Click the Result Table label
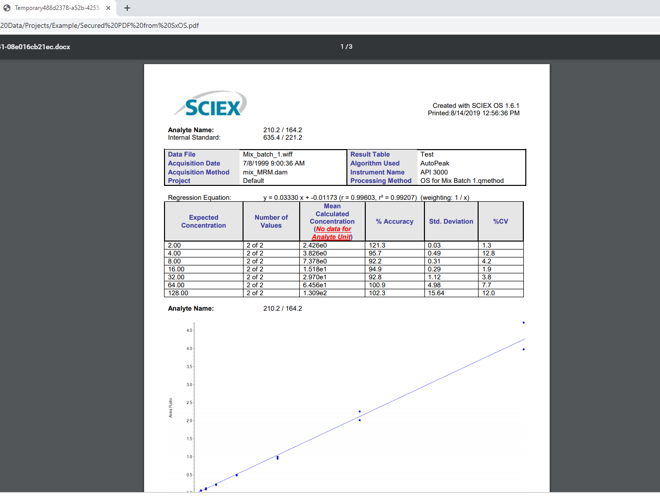 [370, 154]
